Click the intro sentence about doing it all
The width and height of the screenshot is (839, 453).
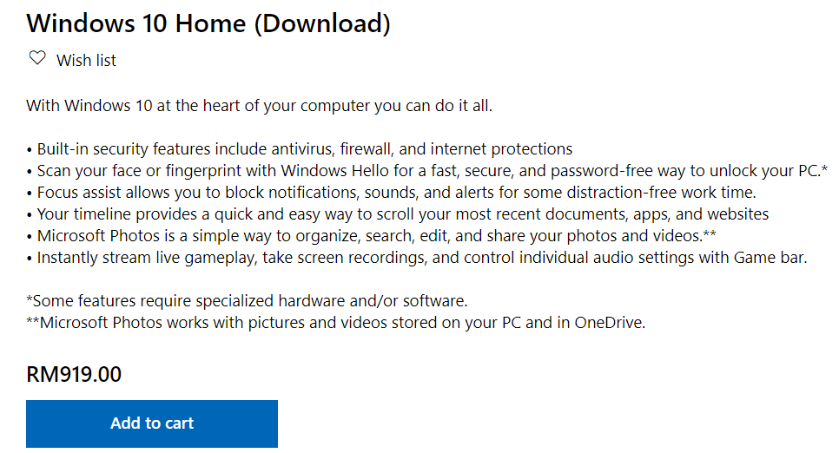click(259, 106)
